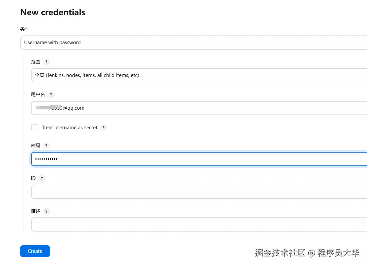The width and height of the screenshot is (367, 265).
Task: Click the 用户名 field label text
Action: coord(38,95)
